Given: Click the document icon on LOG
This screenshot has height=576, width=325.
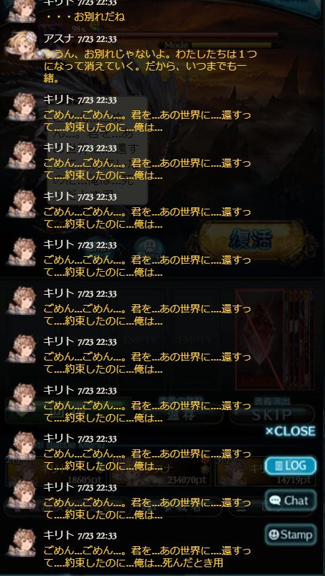Looking at the screenshot, I should (x=279, y=466).
